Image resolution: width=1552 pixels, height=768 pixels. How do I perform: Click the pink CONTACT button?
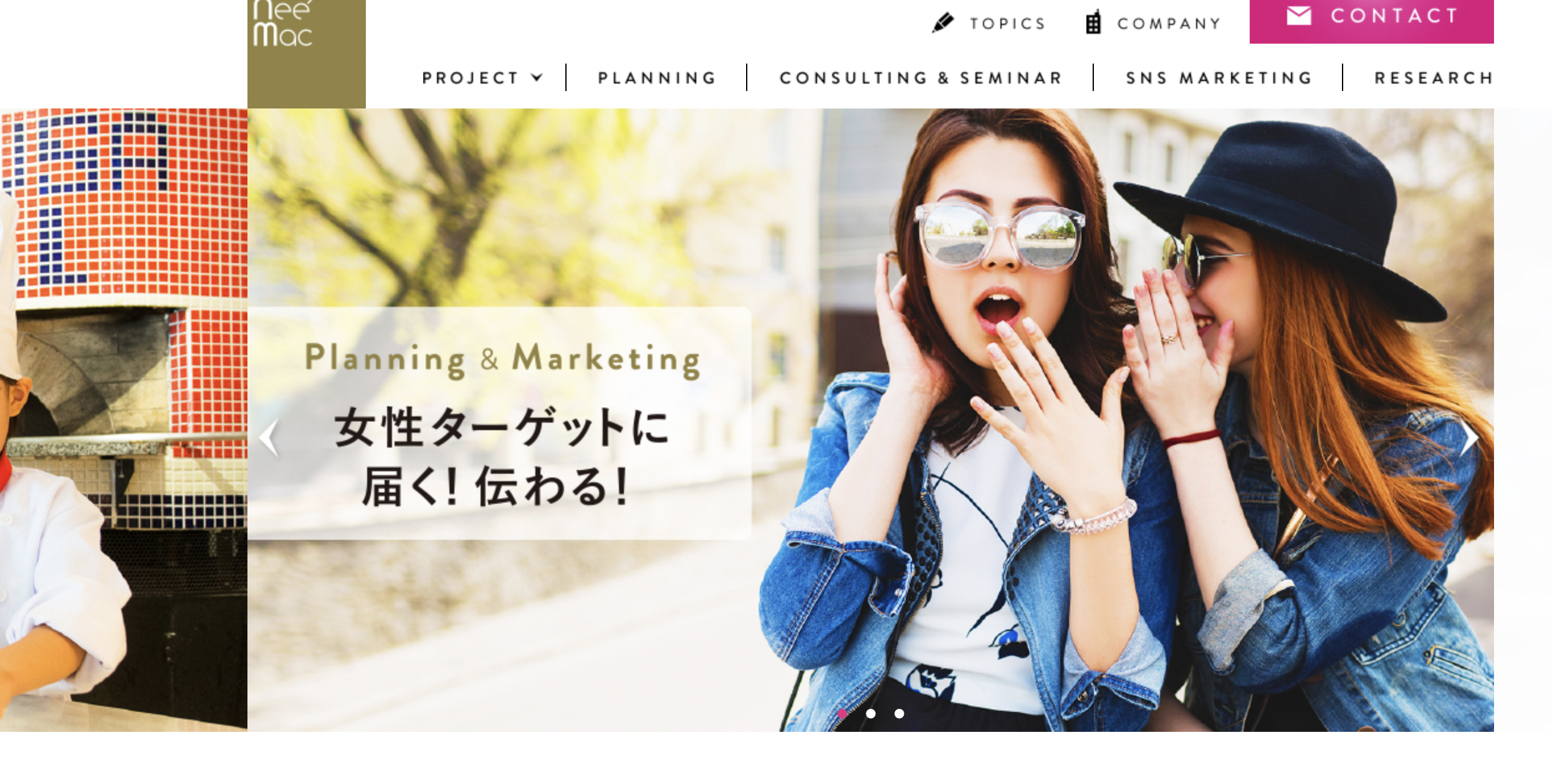[x=1372, y=21]
